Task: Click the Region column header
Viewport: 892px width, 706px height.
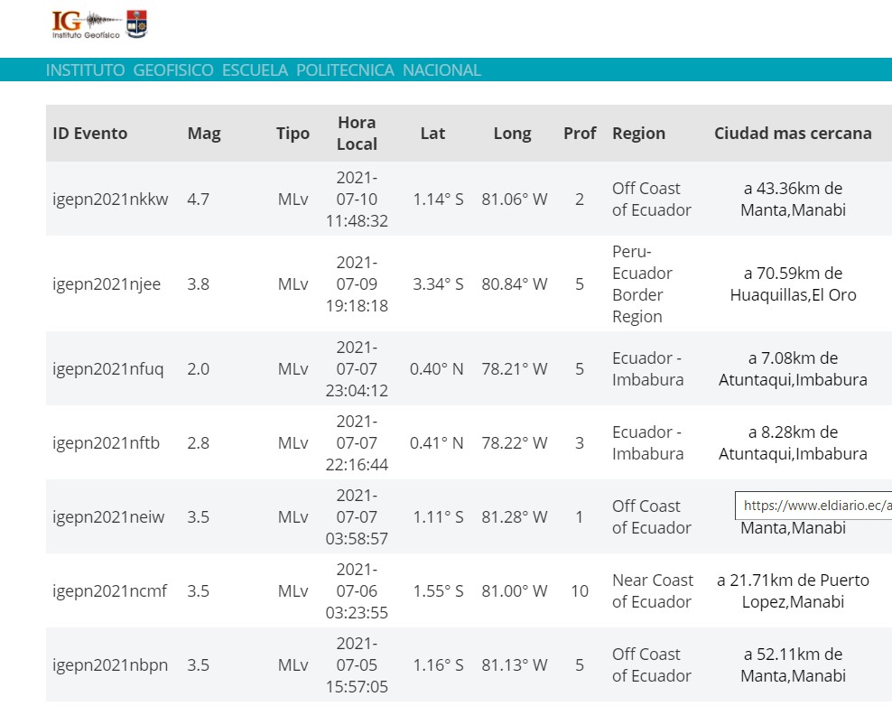Action: [638, 133]
